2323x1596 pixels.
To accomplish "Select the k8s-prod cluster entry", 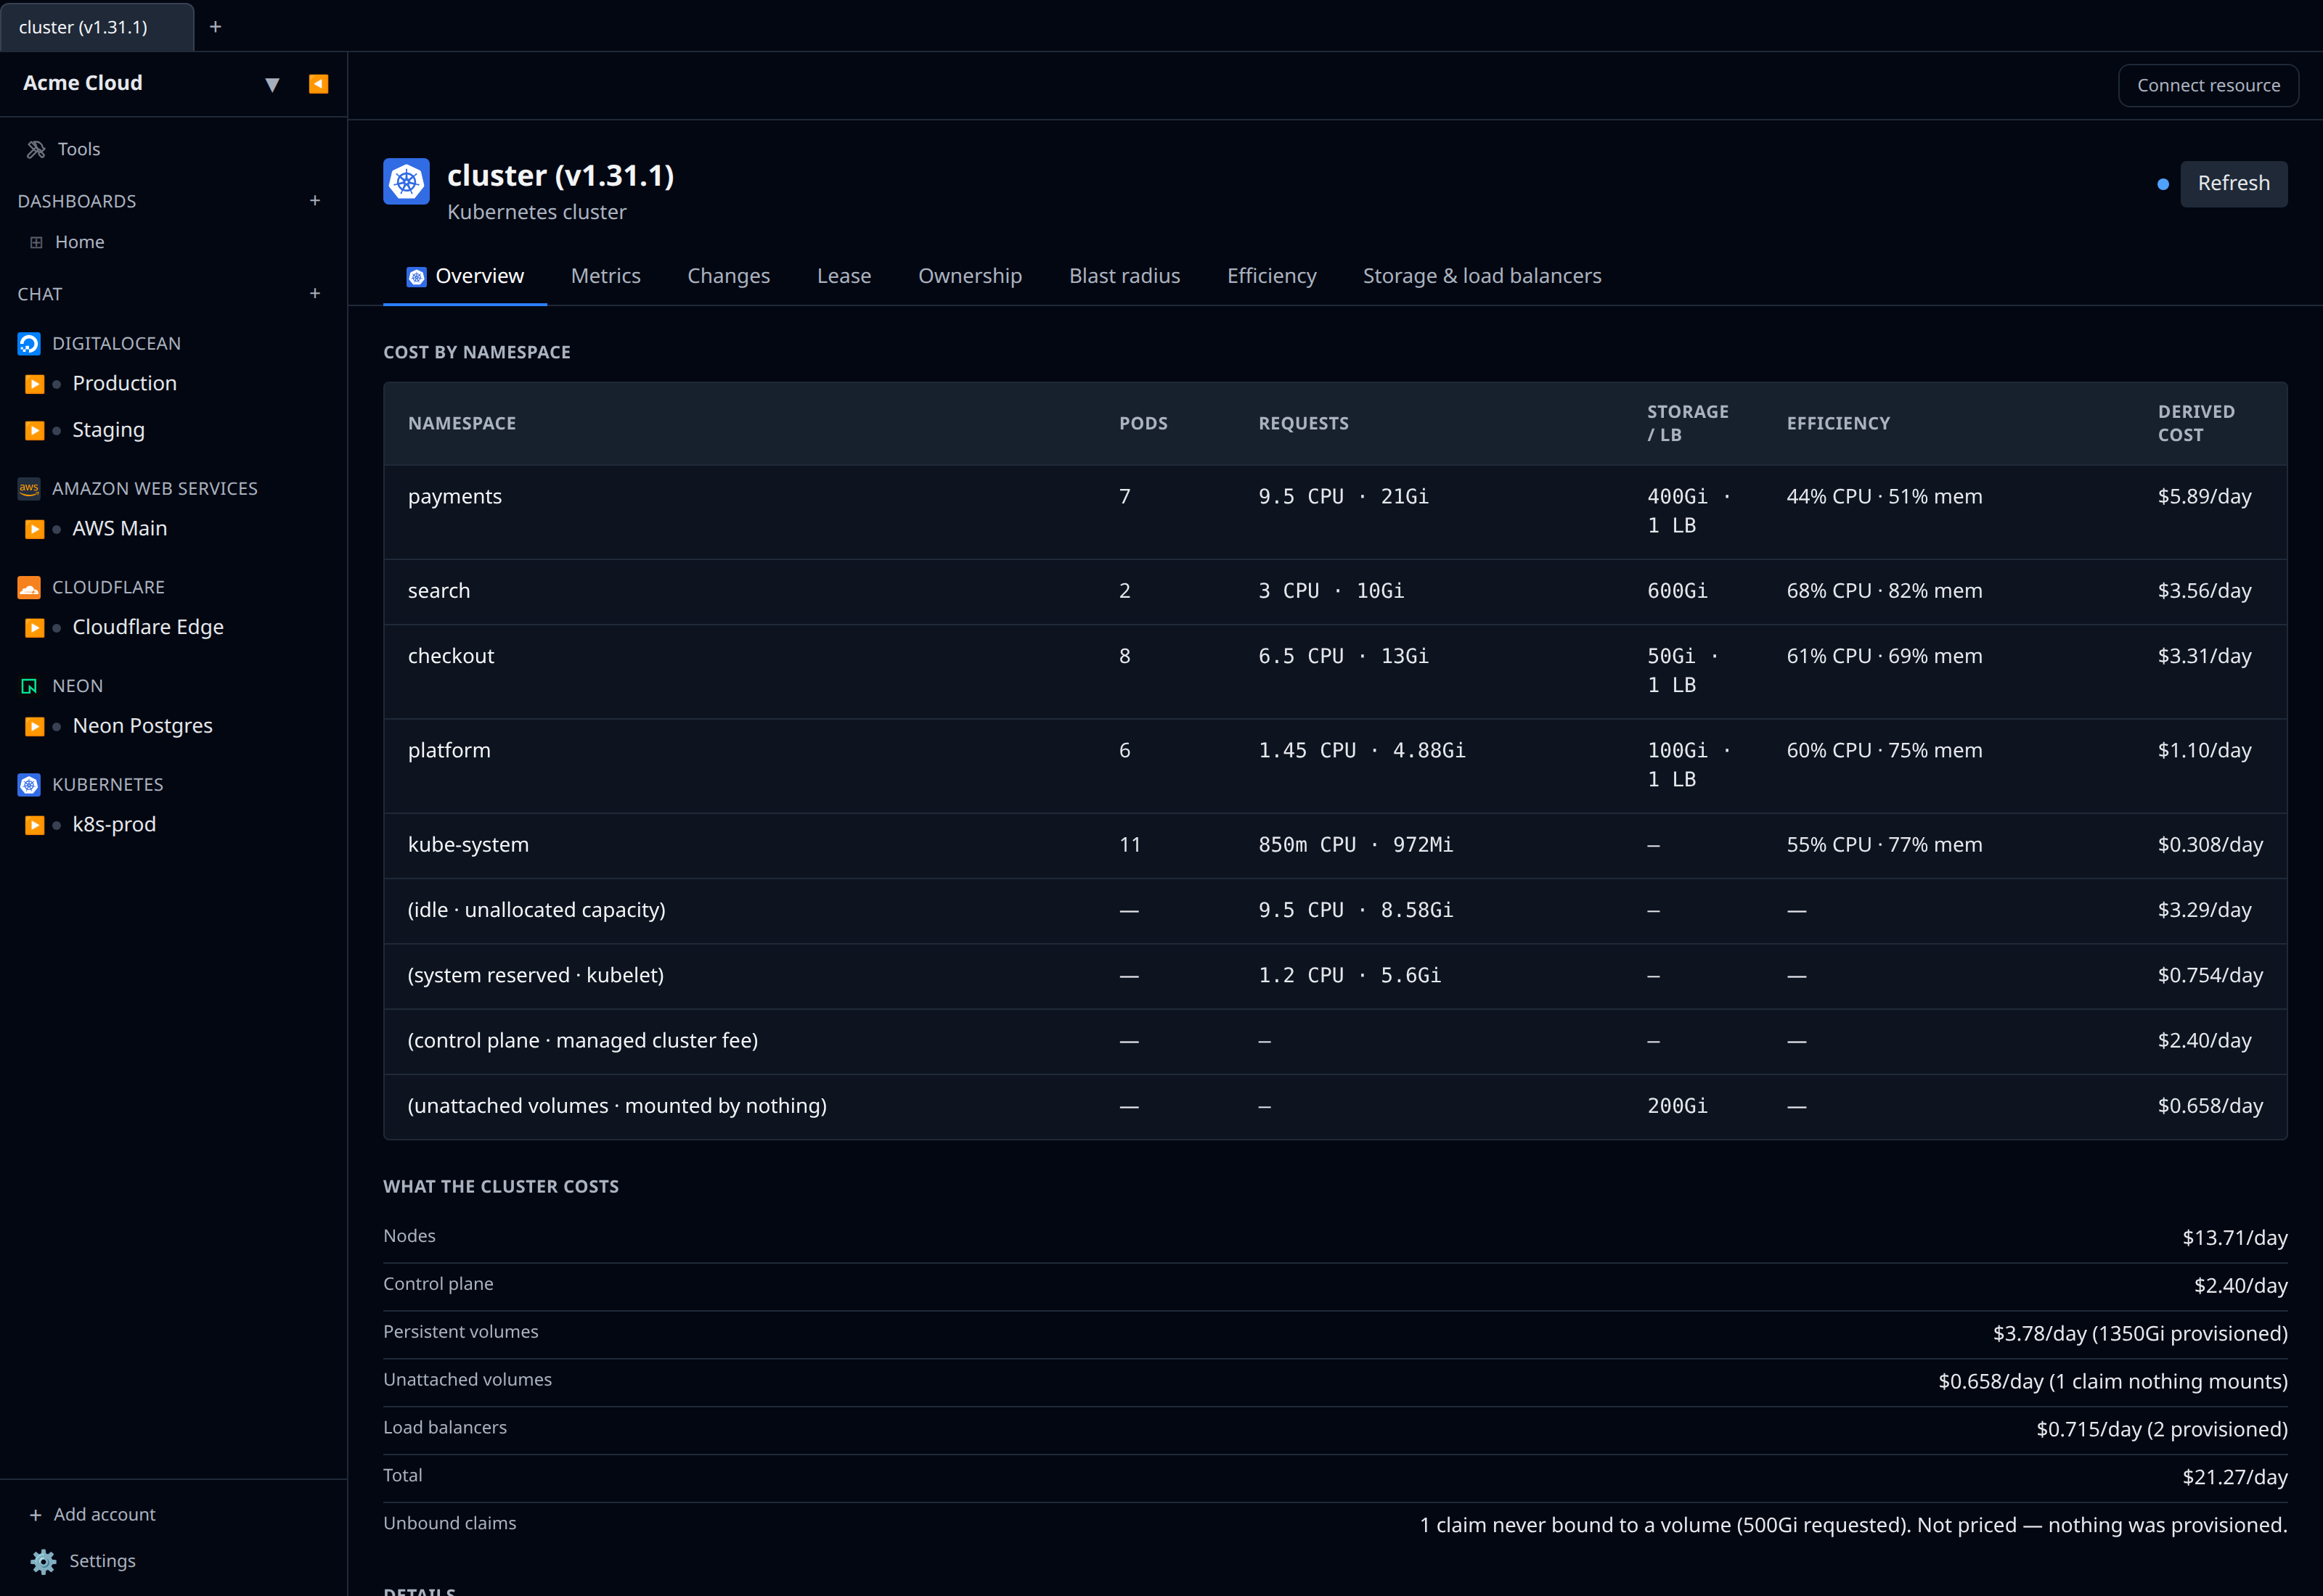I will [114, 825].
